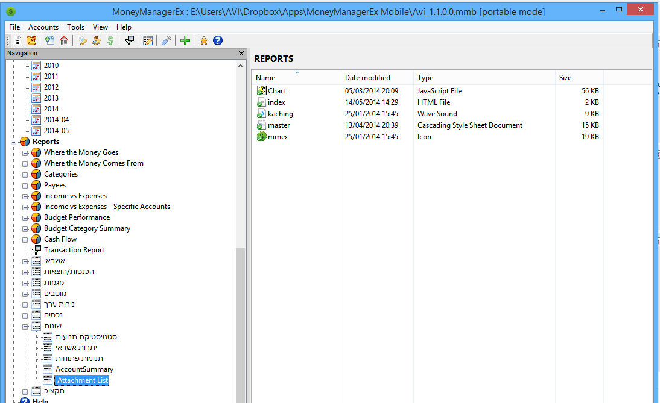660x403 pixels.
Task: Expand the Where the Money Goes node
Action: coord(25,152)
